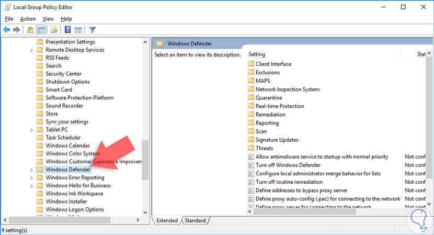The height and width of the screenshot is (235, 434).
Task: Click the settings list horizontal scrollbar thumb
Action: [304, 211]
